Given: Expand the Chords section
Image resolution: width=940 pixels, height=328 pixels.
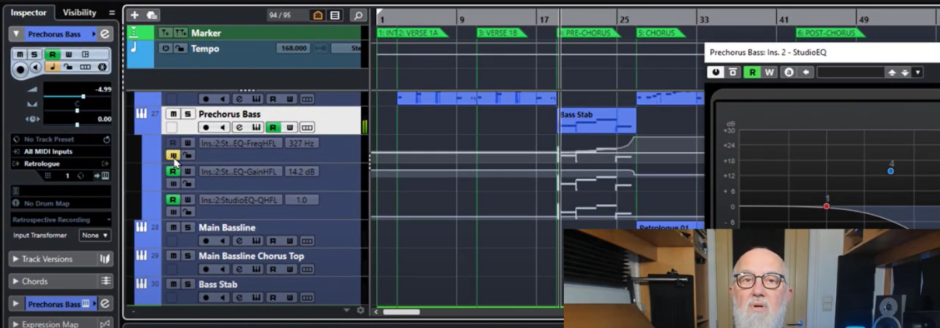Looking at the screenshot, I should point(15,281).
